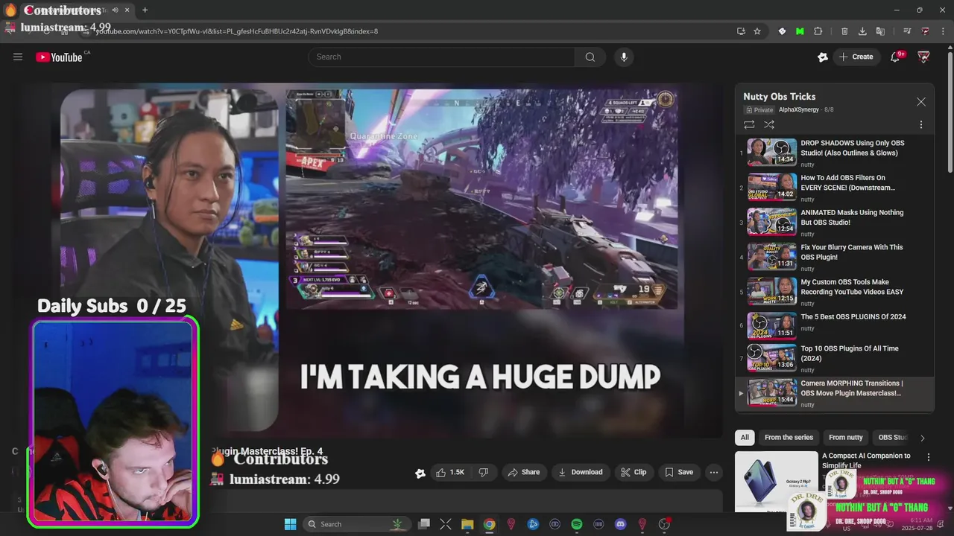
Task: Open My Custom OBS Tools video thumbnail
Action: pos(772,291)
